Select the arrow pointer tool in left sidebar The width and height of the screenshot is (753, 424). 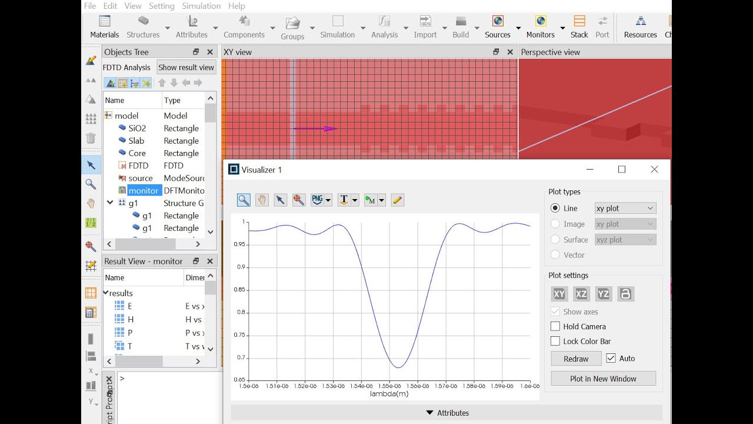[91, 165]
